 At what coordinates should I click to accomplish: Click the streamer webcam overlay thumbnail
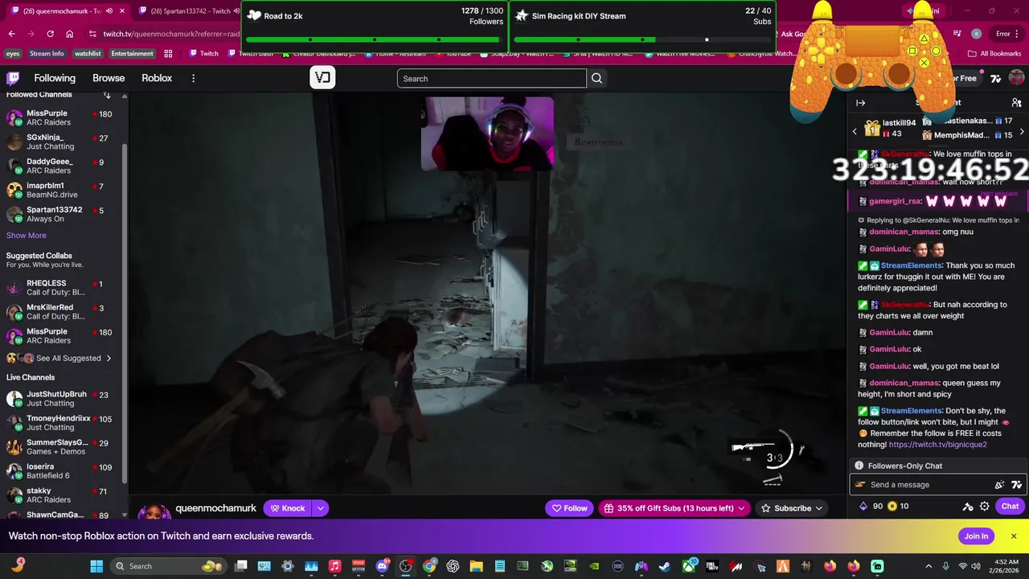coord(487,134)
